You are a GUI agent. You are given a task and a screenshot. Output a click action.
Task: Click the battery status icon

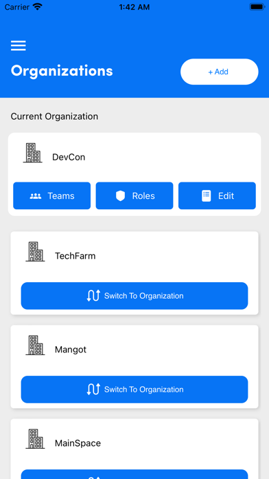pos(257,7)
